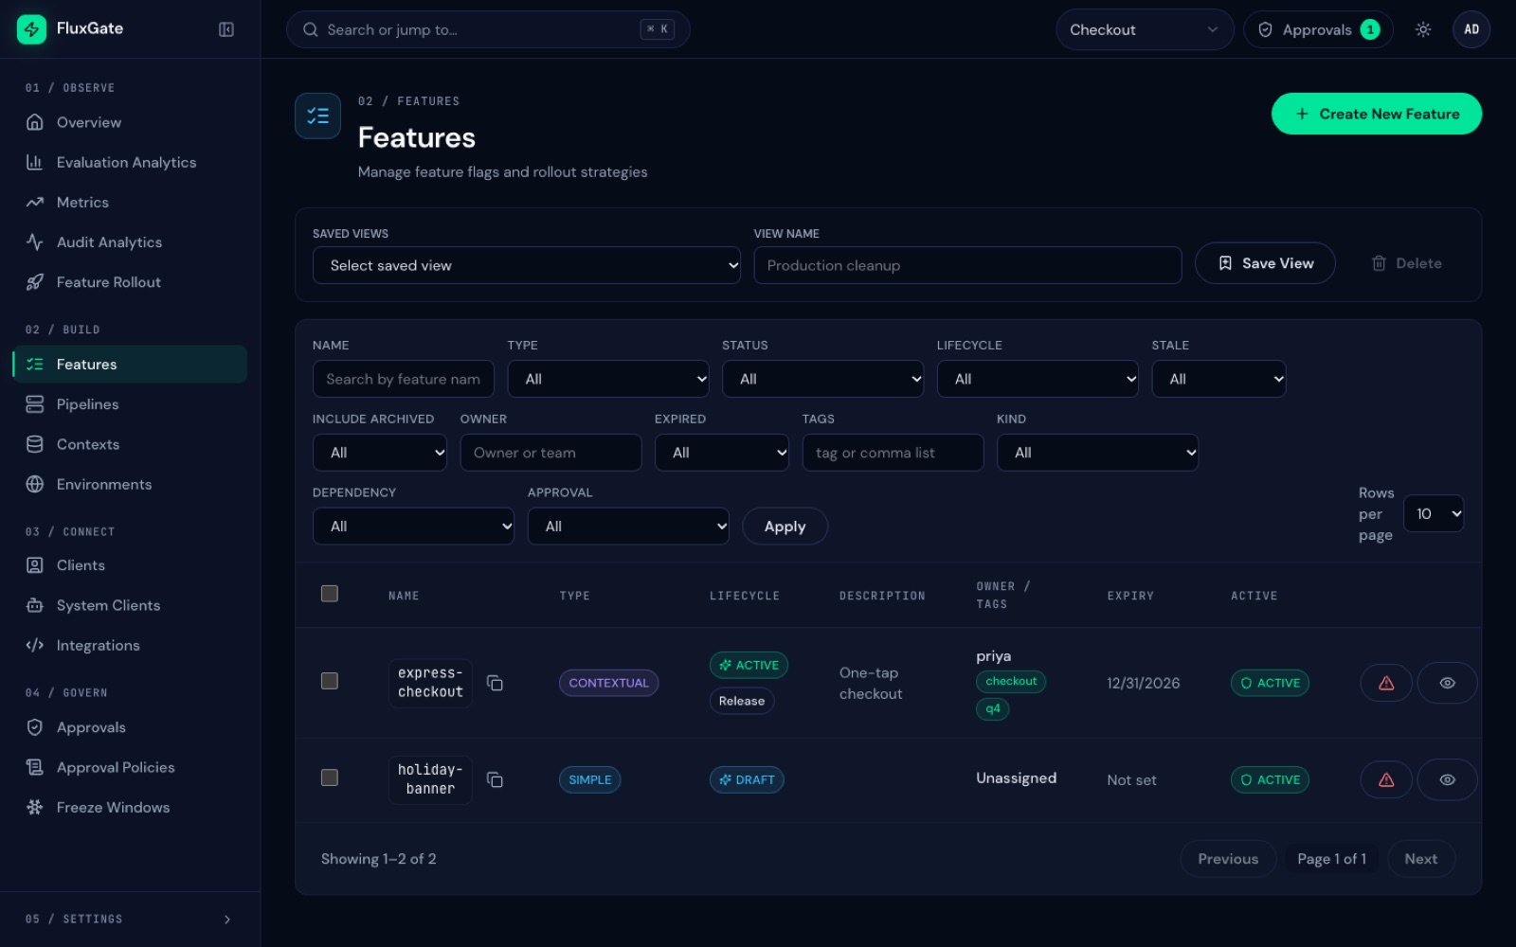
Task: Open System Clients item
Action: [130, 605]
